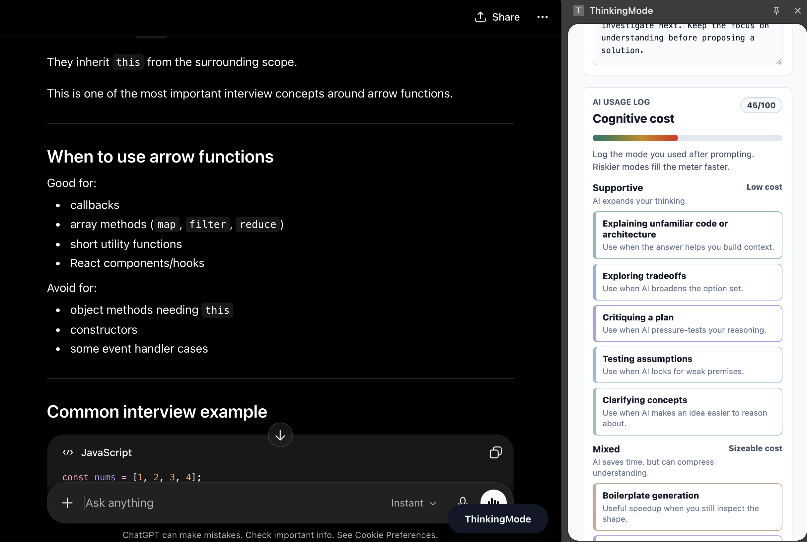The height and width of the screenshot is (542, 807).
Task: Click the floating ThinkingMode button
Action: click(x=497, y=519)
